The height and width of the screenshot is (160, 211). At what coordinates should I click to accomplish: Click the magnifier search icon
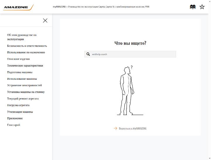pyautogui.click(x=88, y=54)
